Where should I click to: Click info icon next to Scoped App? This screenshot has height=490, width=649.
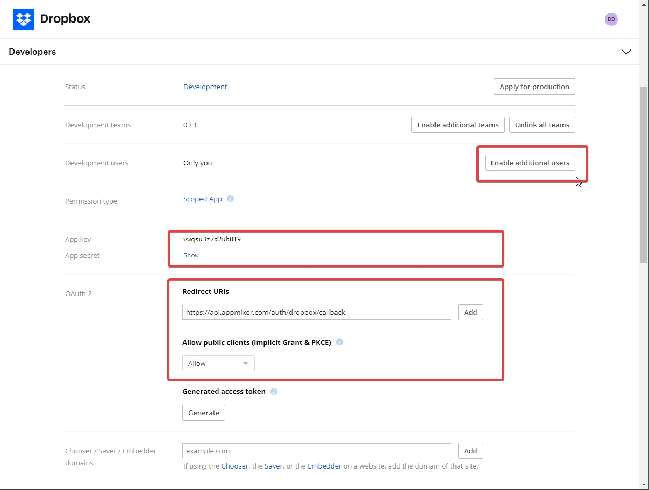click(230, 199)
